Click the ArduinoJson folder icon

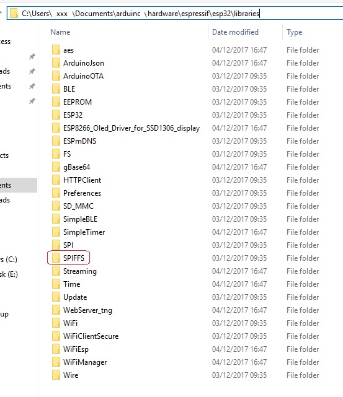pos(56,63)
